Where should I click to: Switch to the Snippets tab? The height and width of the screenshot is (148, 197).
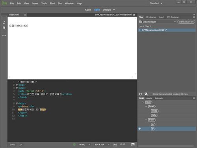[x=159, y=98]
